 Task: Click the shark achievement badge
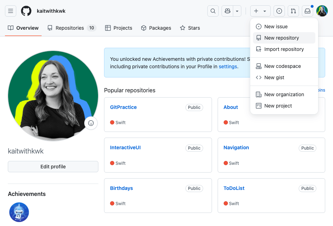19,212
